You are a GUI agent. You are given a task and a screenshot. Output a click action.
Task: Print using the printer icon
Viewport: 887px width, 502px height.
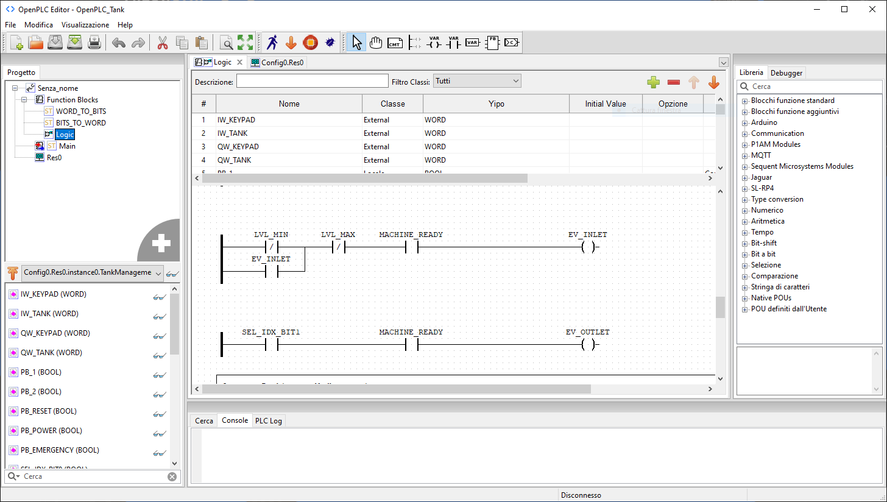click(x=94, y=43)
